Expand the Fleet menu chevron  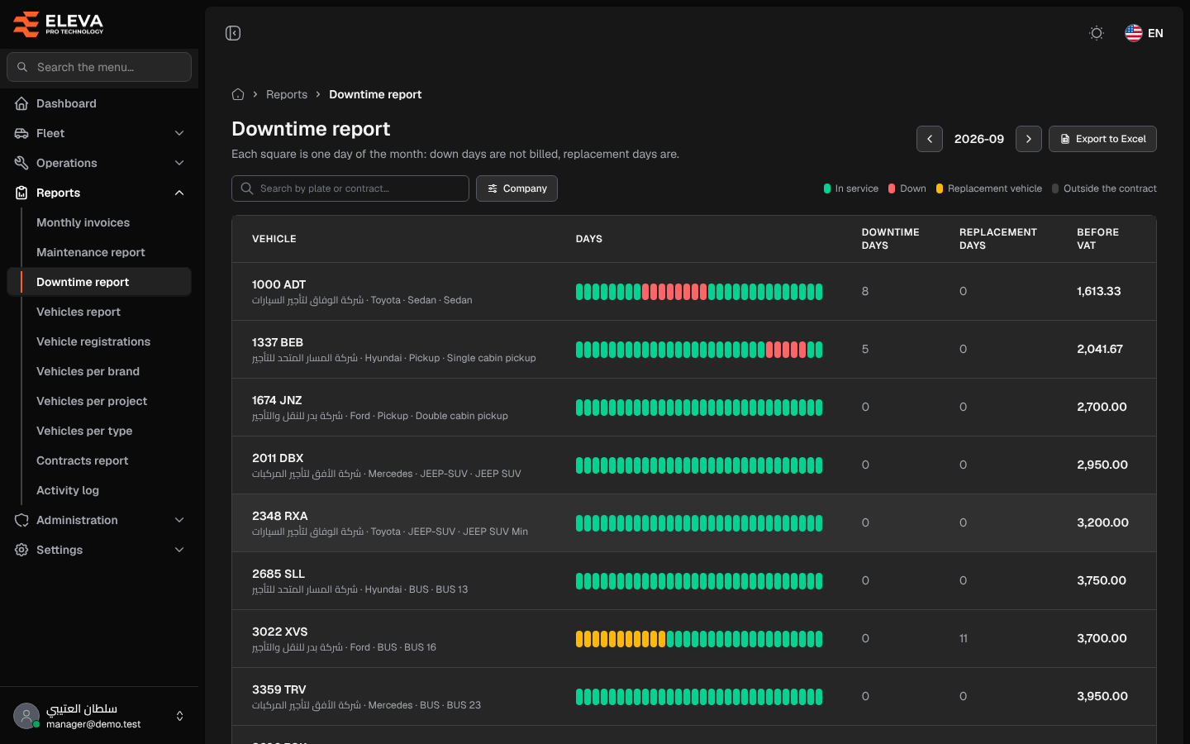coord(179,133)
